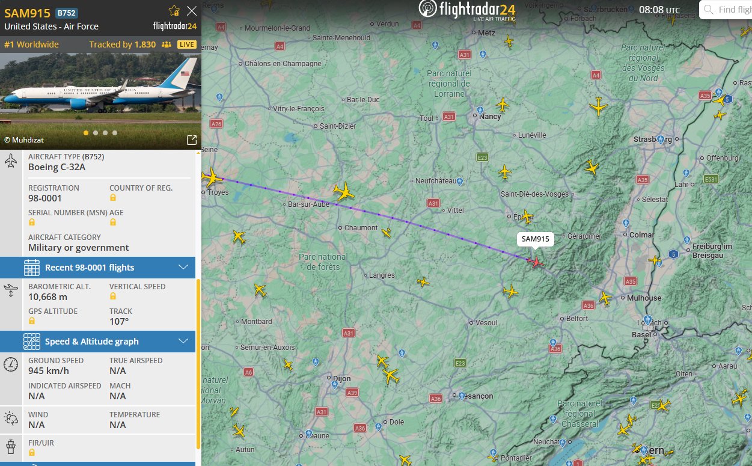Click the altitude icon beside Barometric Alt.
The height and width of the screenshot is (466, 752).
pos(11,291)
